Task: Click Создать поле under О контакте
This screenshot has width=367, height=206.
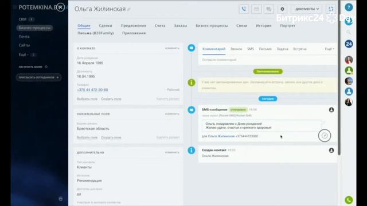Action: point(111,99)
